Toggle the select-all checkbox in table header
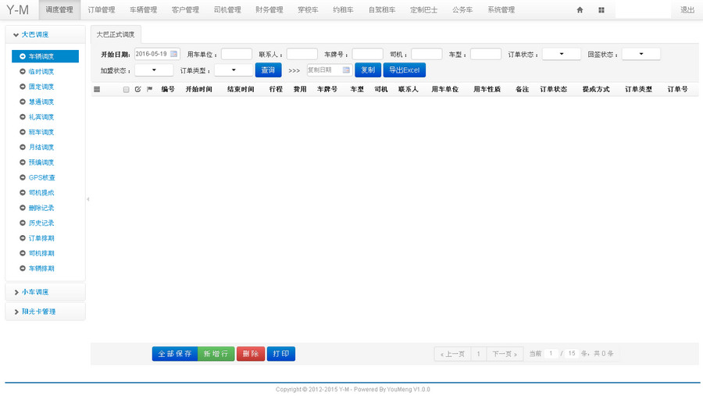 (x=126, y=90)
